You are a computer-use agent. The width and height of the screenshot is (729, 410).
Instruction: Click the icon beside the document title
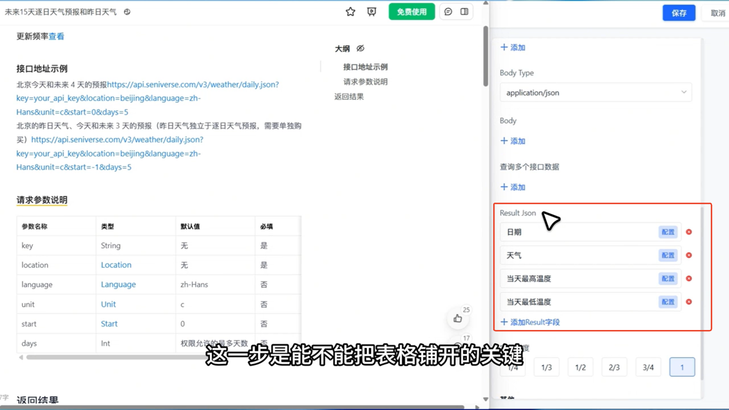pyautogui.click(x=127, y=12)
